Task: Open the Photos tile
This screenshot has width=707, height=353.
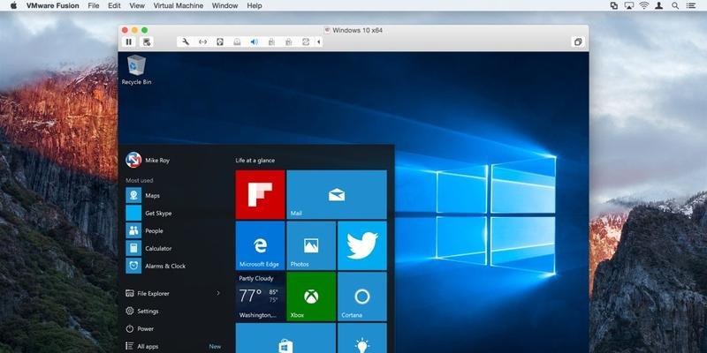Action: [x=311, y=245]
